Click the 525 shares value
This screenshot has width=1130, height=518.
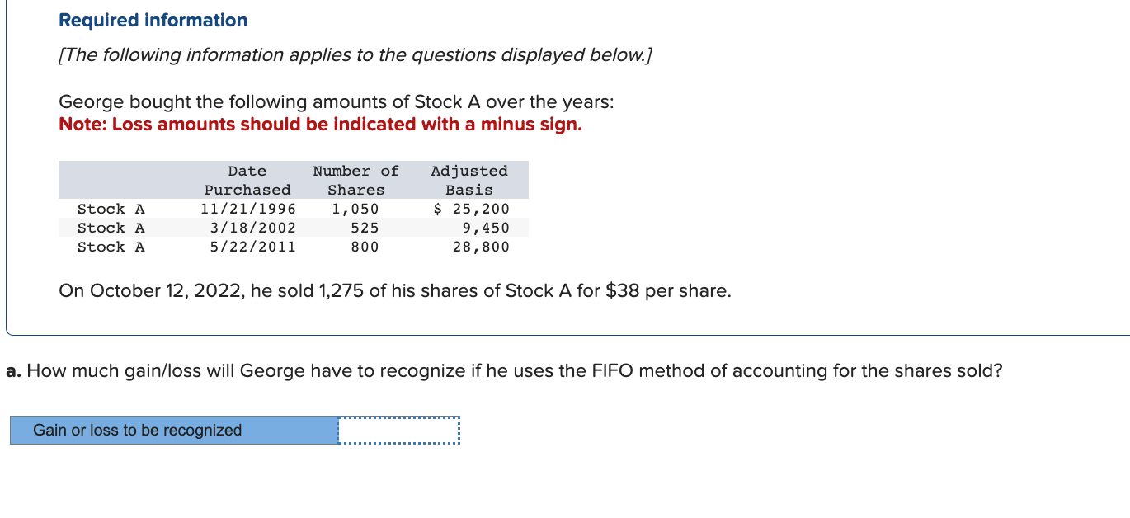coord(363,228)
